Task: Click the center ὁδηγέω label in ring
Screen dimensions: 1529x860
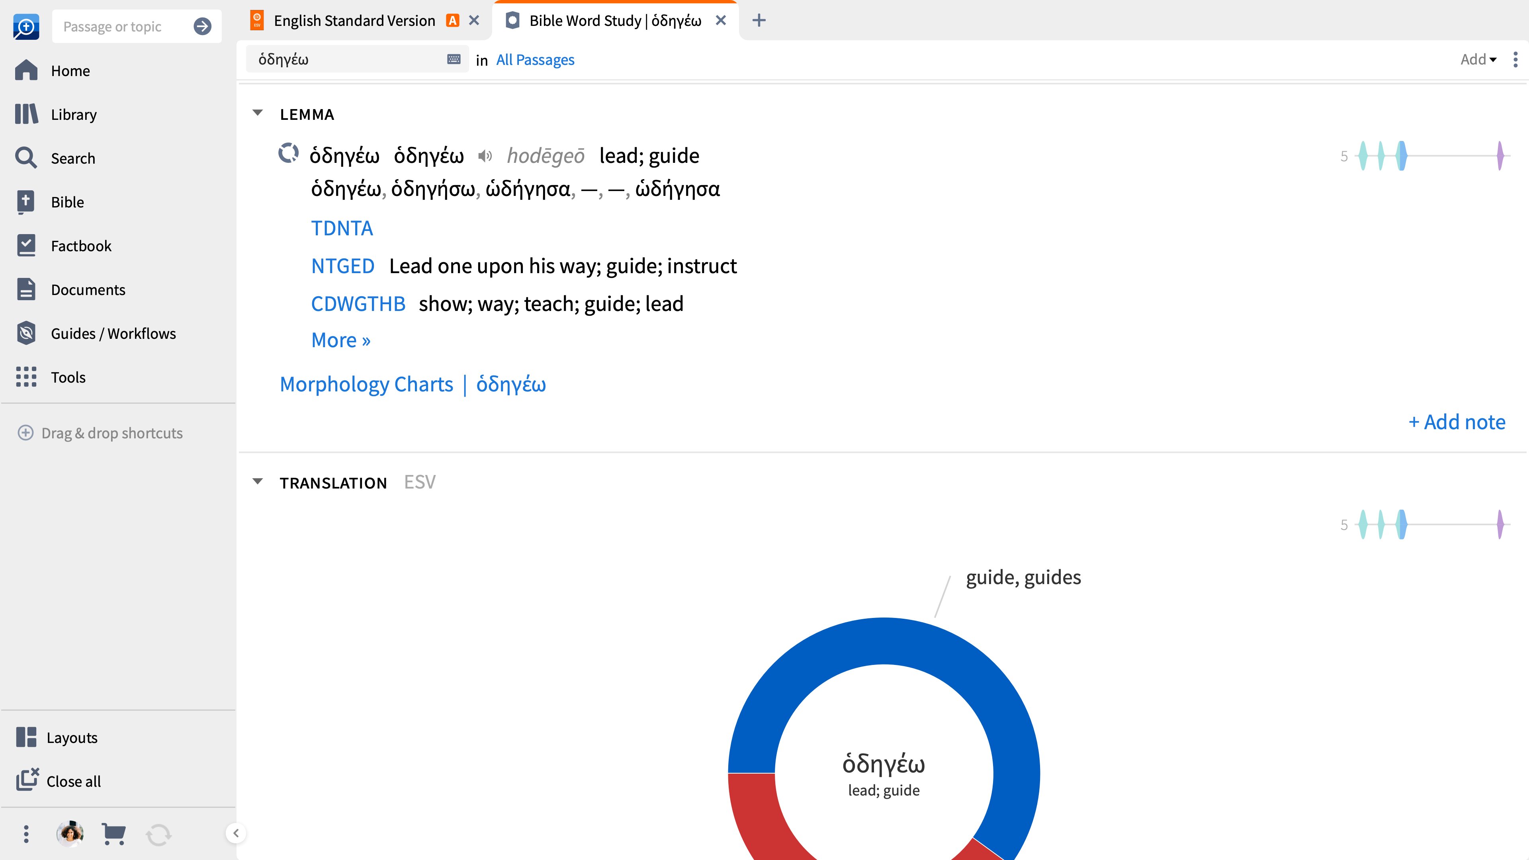Action: (x=883, y=764)
